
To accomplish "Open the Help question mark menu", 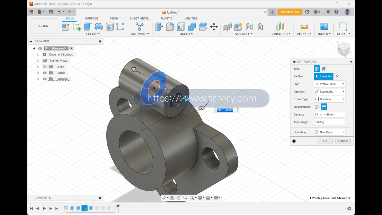I will [336, 12].
